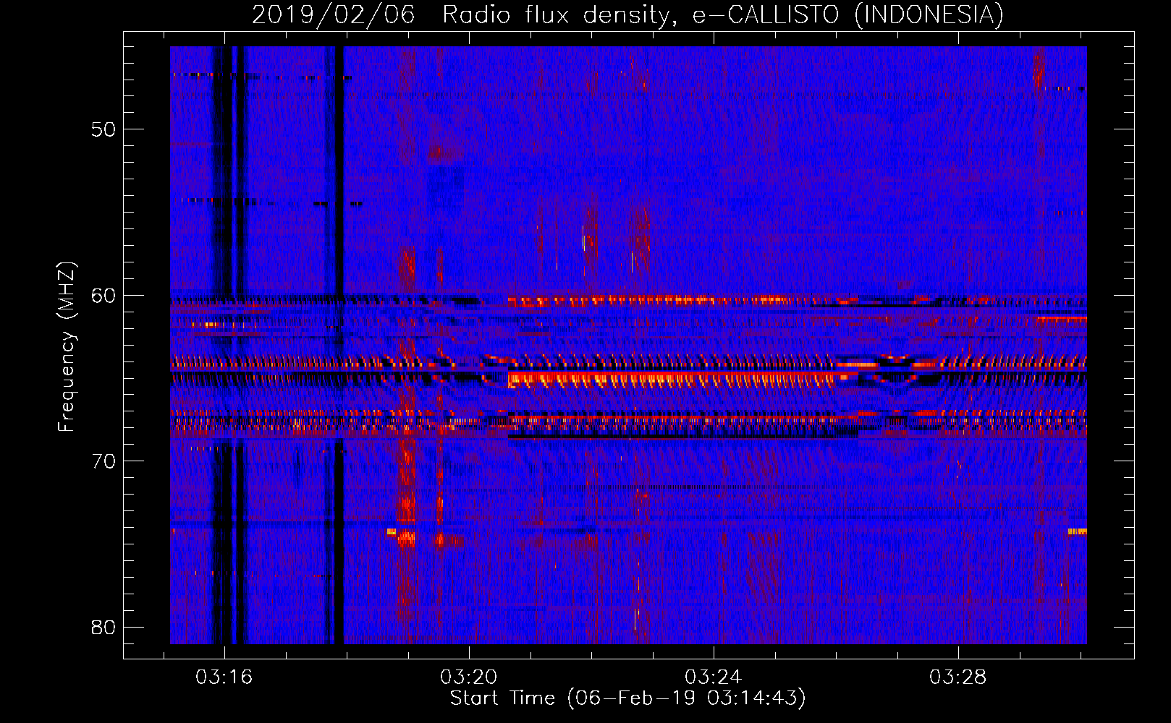This screenshot has height=723, width=1171.
Task: Click the 60 frequency tick label
Action: click(x=103, y=296)
